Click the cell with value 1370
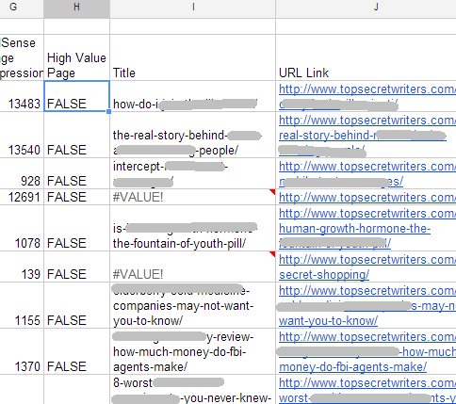This screenshot has width=456, height=404. point(22,351)
